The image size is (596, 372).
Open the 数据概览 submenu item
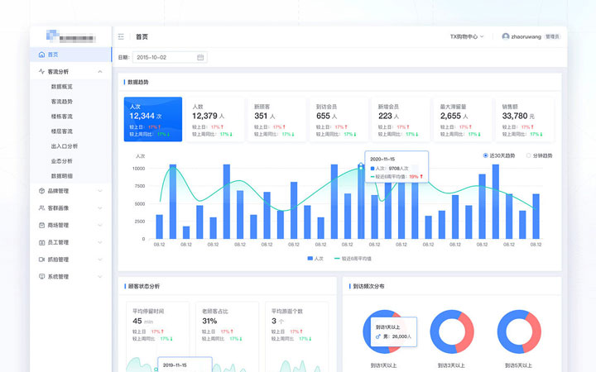[x=61, y=87]
